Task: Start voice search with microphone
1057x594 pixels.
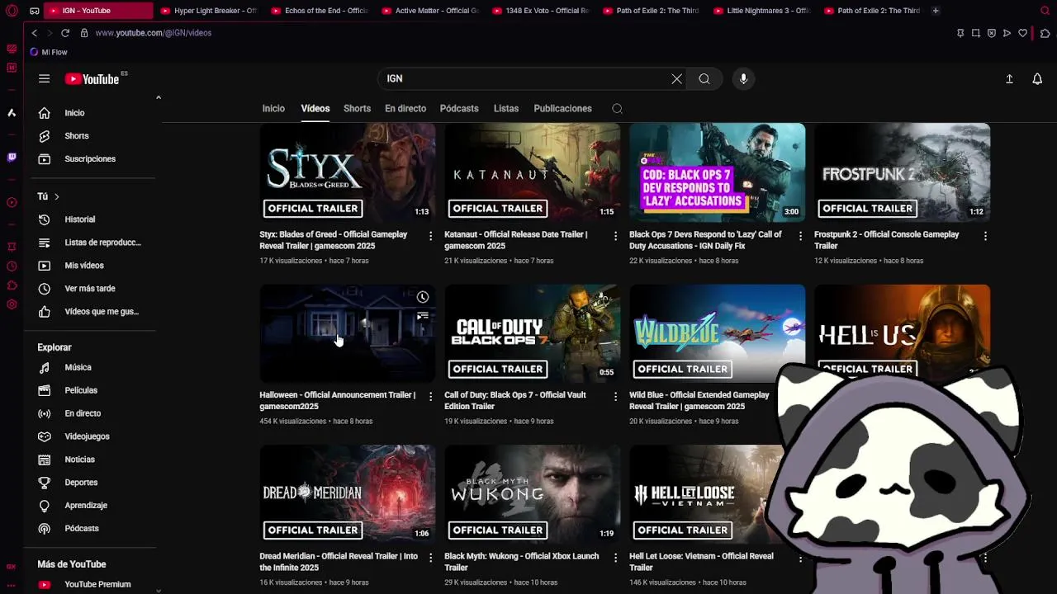Action: tap(743, 78)
